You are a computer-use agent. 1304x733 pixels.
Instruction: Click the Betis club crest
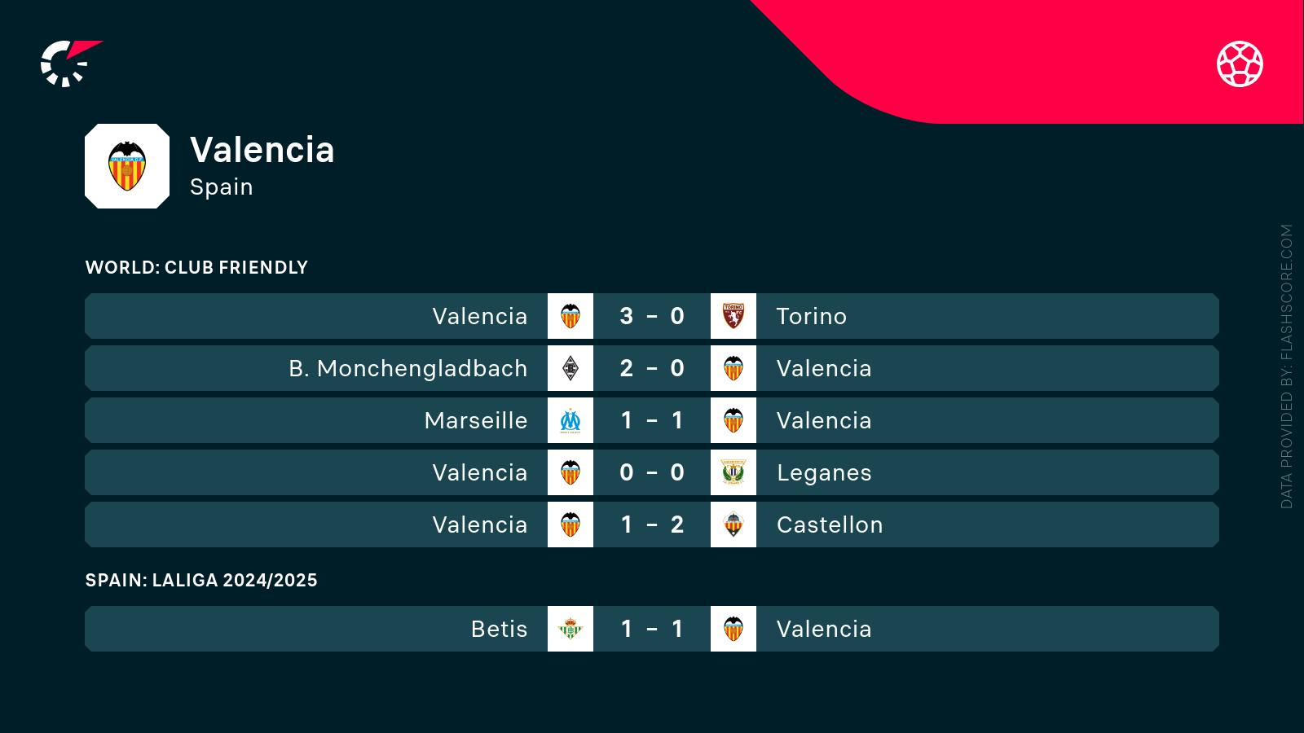coord(570,629)
